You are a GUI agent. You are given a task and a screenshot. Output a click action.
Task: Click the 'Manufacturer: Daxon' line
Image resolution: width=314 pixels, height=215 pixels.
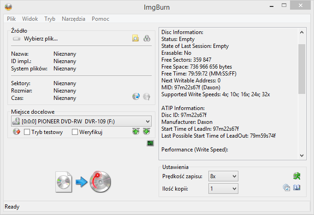(187, 122)
